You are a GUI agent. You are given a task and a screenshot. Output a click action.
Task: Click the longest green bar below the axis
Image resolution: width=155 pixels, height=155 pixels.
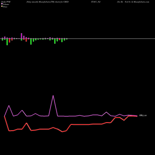pos(7,42)
